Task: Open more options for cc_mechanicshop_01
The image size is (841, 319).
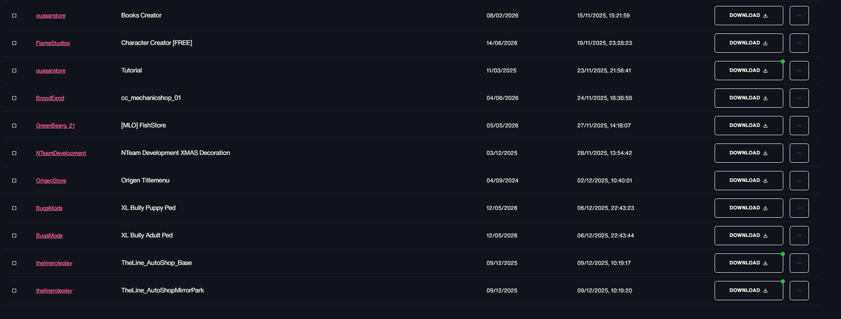Action: [799, 98]
